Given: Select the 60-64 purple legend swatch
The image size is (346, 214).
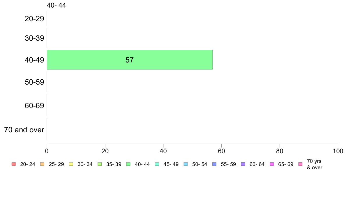Looking at the screenshot, I should tap(243, 164).
